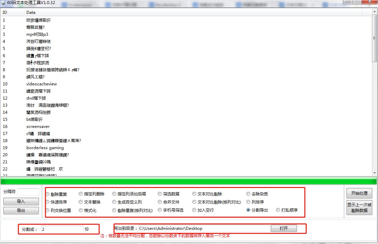Viewport: 378px width, 244px height.
Task: Choose the 文本替换 option
Action: pyautogui.click(x=90, y=202)
